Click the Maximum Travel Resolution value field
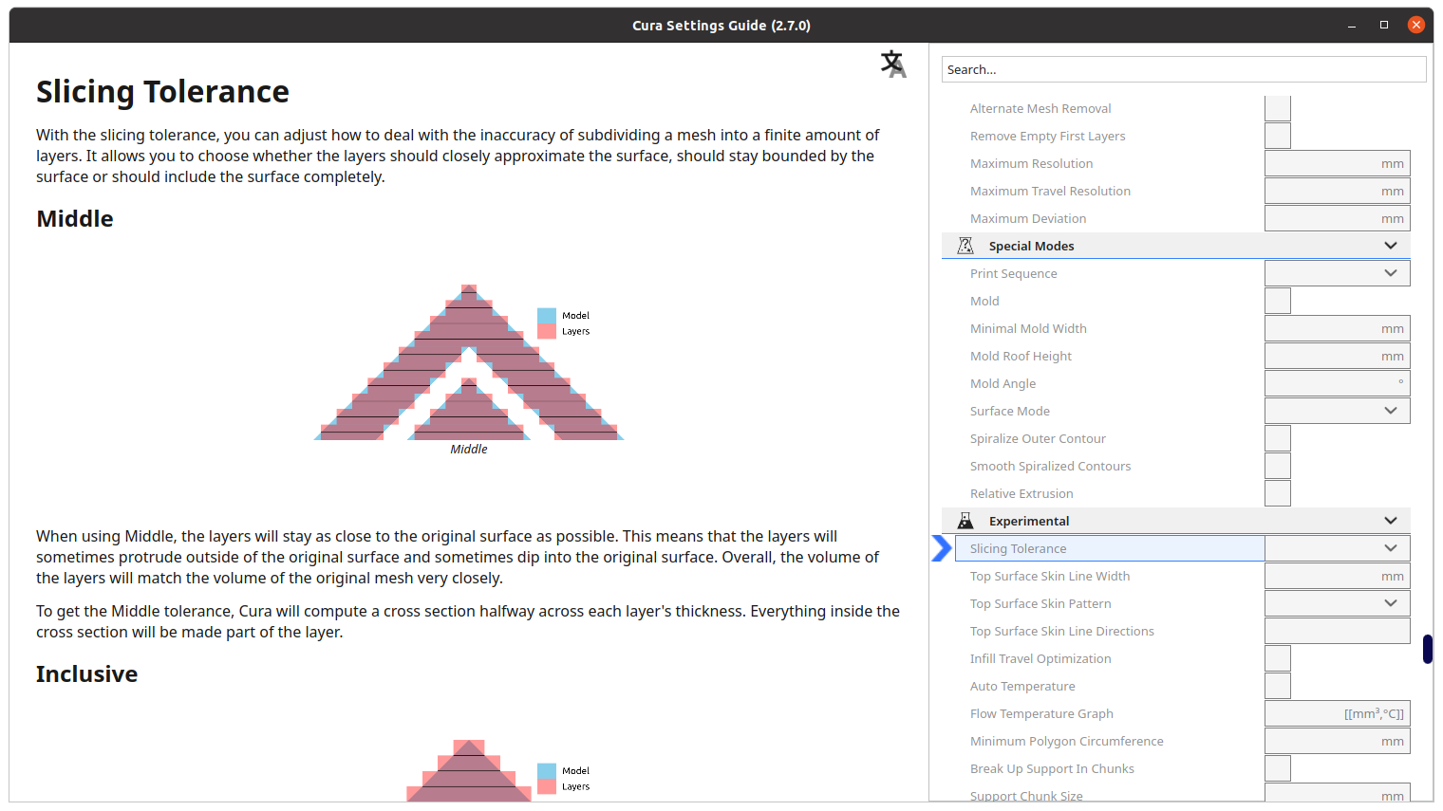 click(1338, 191)
